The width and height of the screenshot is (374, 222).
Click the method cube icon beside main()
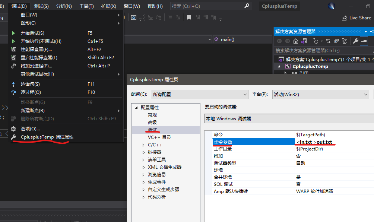tap(216, 39)
